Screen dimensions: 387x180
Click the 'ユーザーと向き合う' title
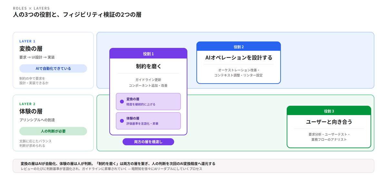coord(329,122)
